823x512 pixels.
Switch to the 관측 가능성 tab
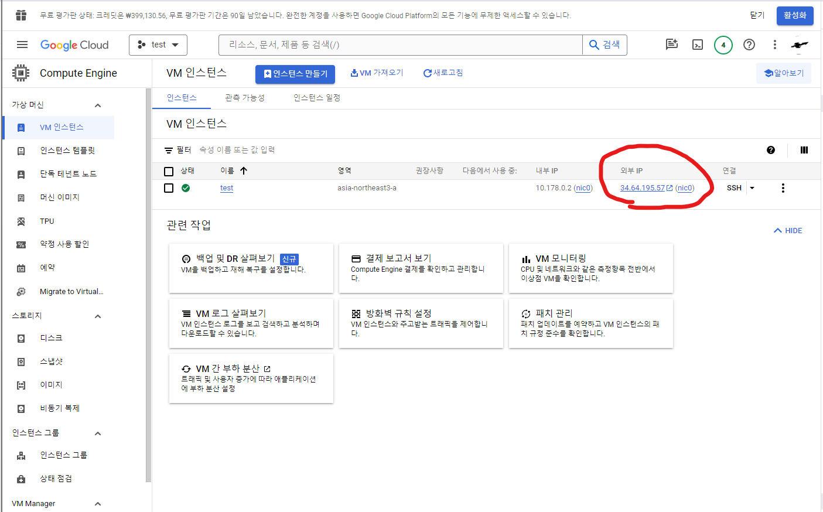(x=245, y=98)
